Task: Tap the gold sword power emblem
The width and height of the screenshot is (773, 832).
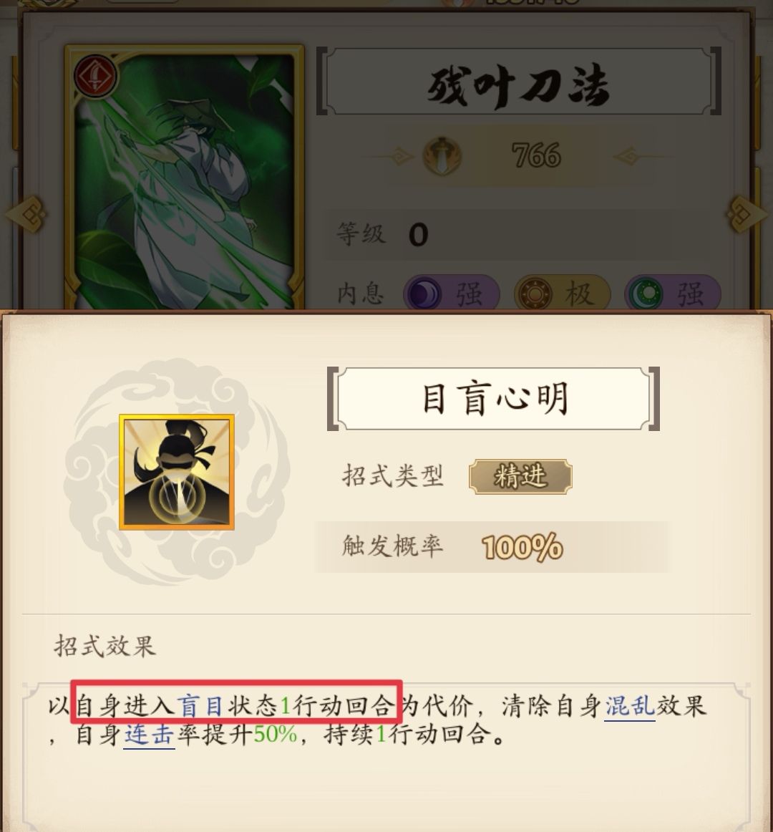Action: (x=442, y=156)
